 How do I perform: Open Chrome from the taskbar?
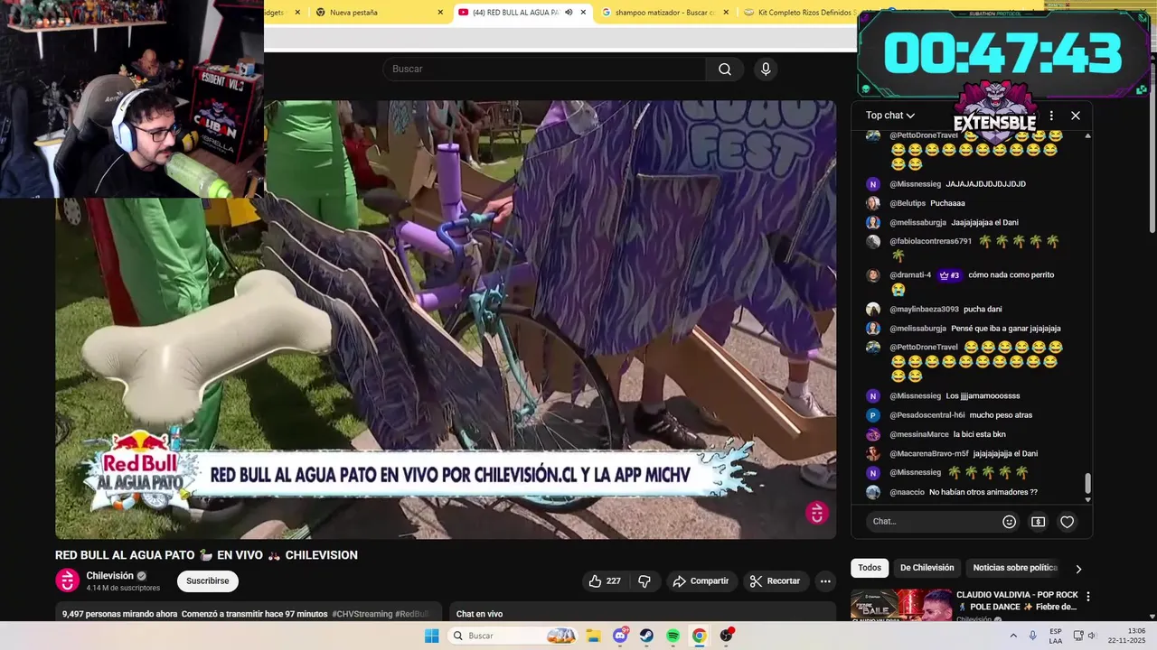(x=699, y=636)
